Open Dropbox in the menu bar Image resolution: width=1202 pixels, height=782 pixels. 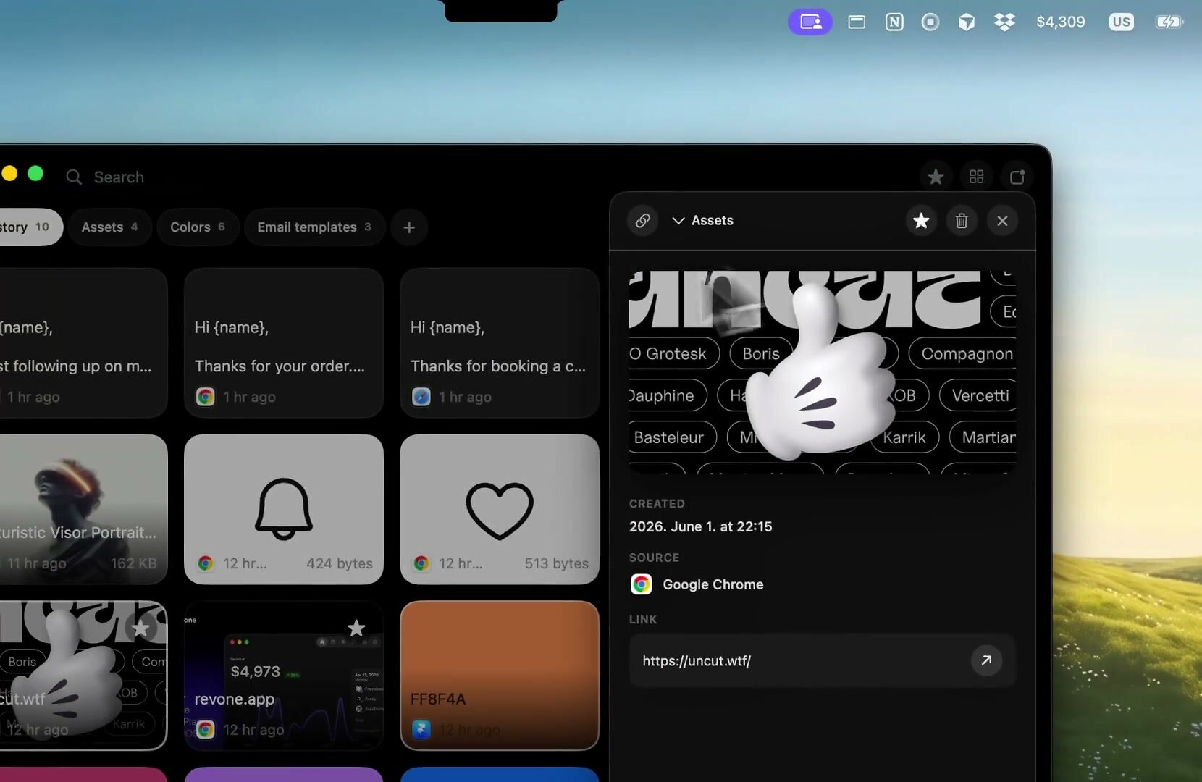(x=1004, y=22)
